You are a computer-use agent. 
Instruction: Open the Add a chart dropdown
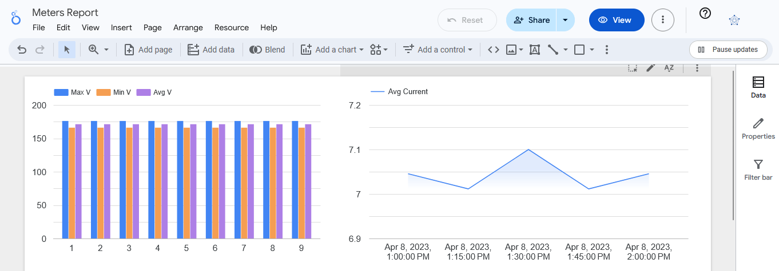(332, 50)
